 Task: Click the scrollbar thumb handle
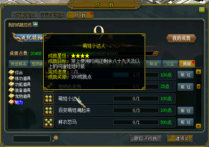[199, 86]
